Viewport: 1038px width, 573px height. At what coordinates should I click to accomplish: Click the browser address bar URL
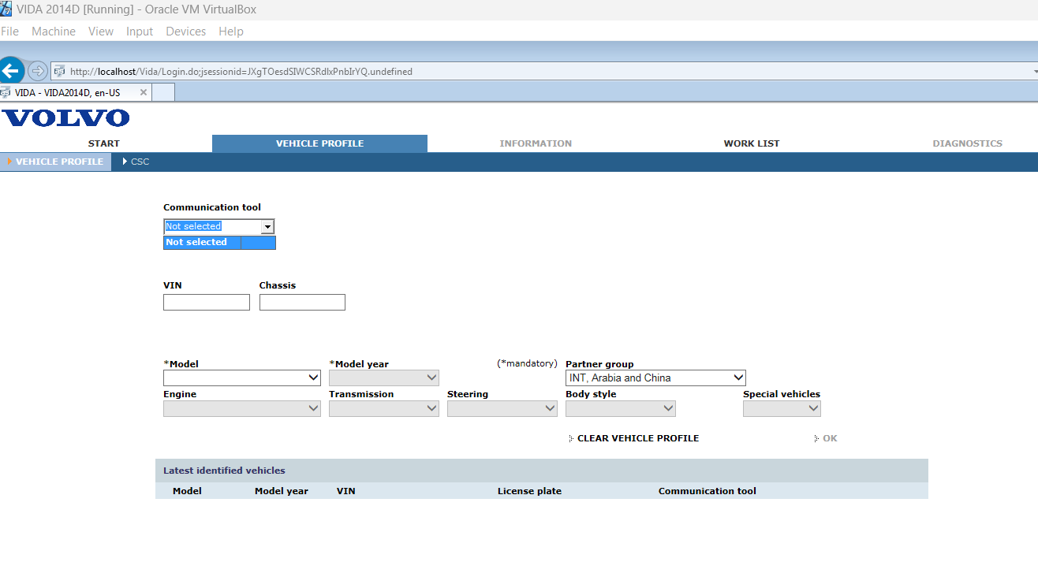(x=241, y=72)
